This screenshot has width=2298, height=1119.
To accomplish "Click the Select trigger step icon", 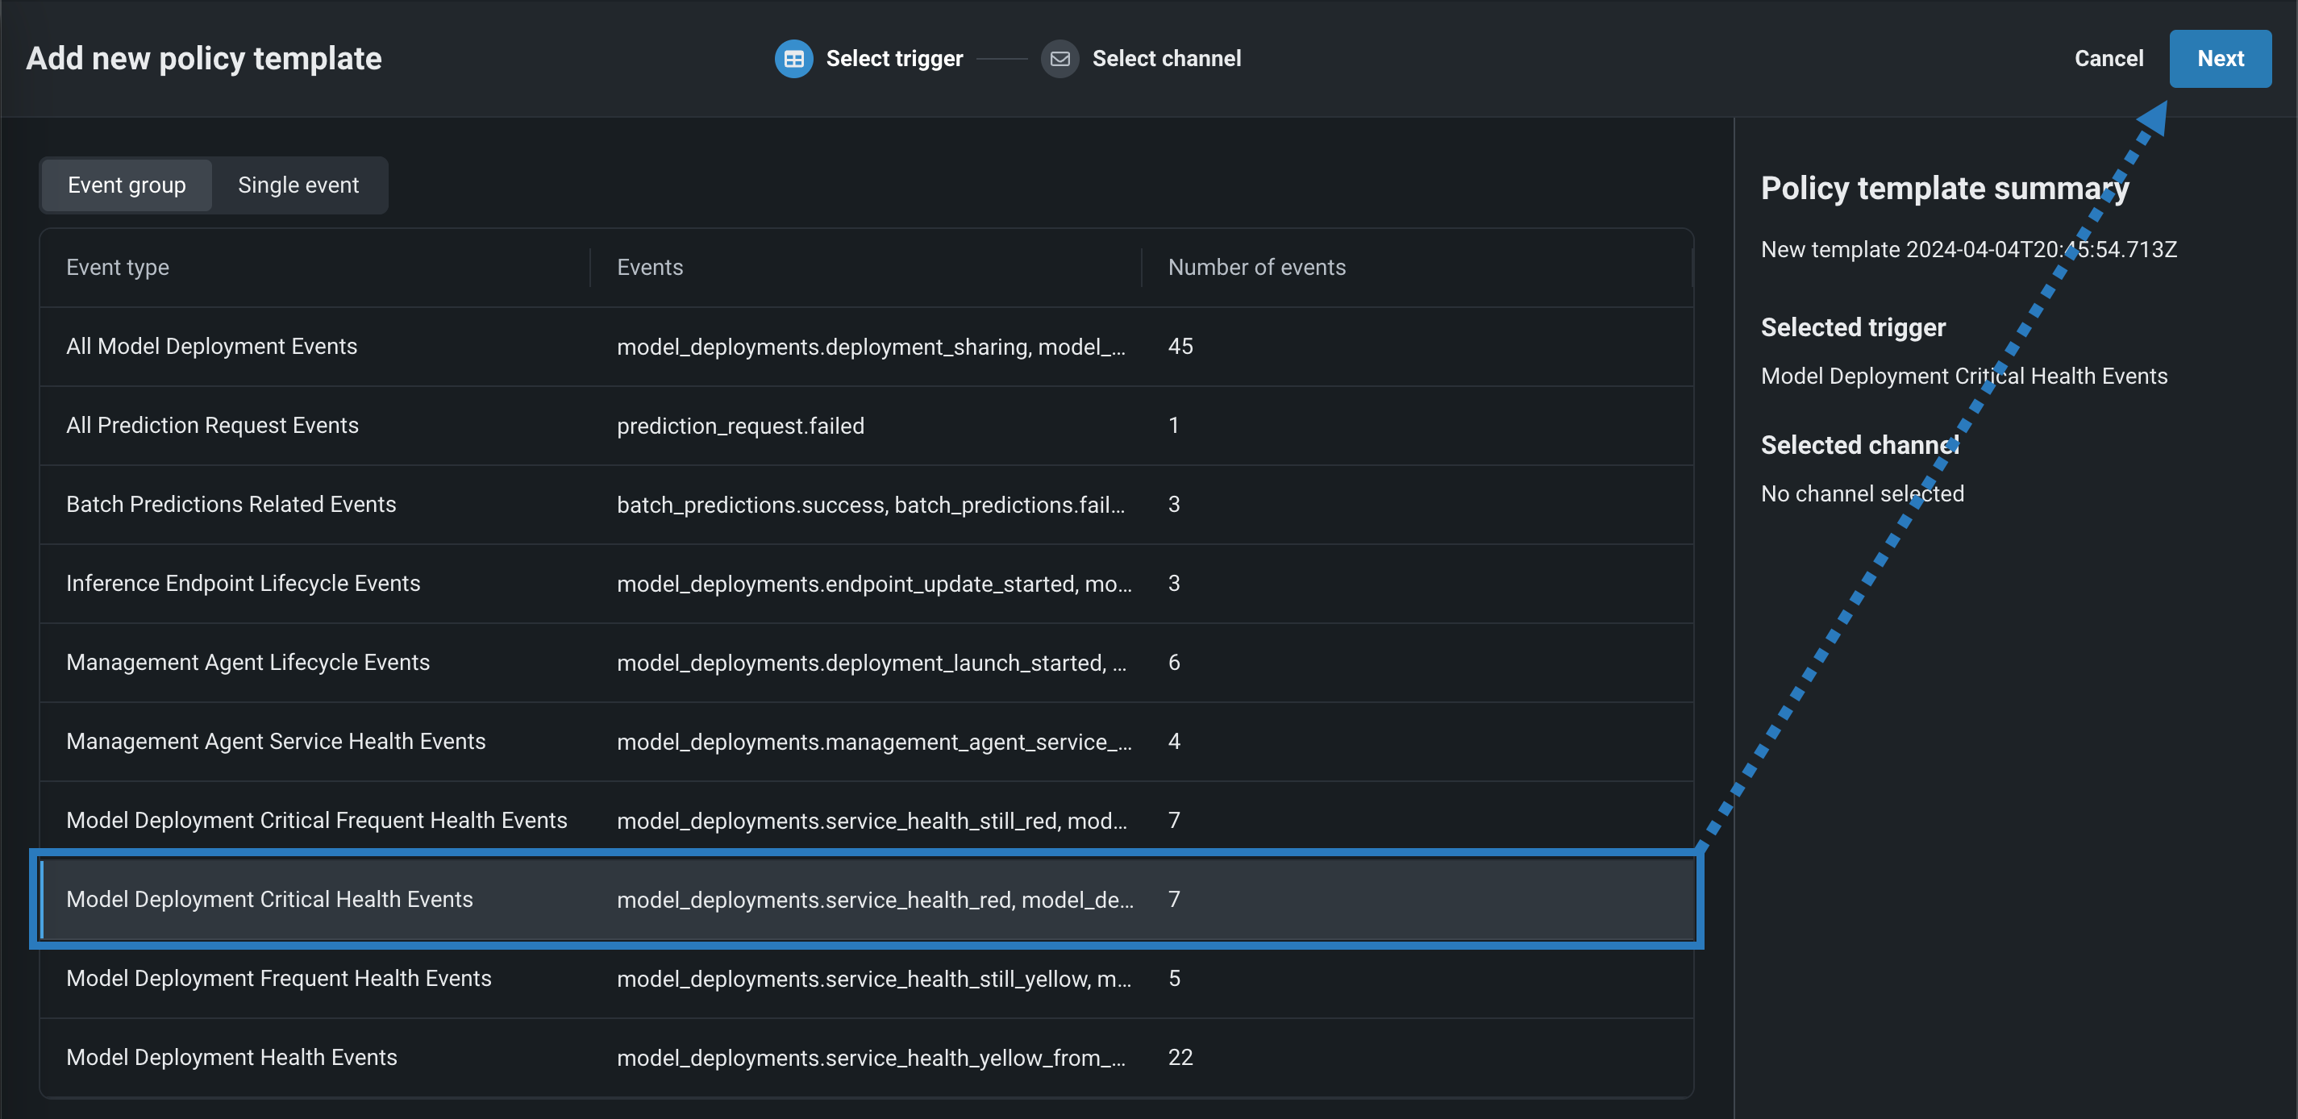I will point(793,59).
